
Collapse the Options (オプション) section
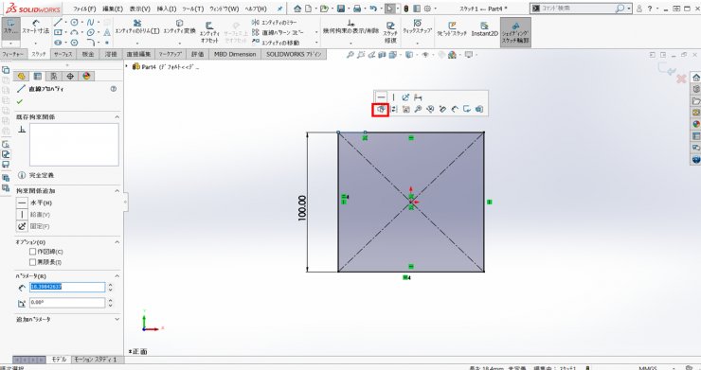[x=117, y=242]
